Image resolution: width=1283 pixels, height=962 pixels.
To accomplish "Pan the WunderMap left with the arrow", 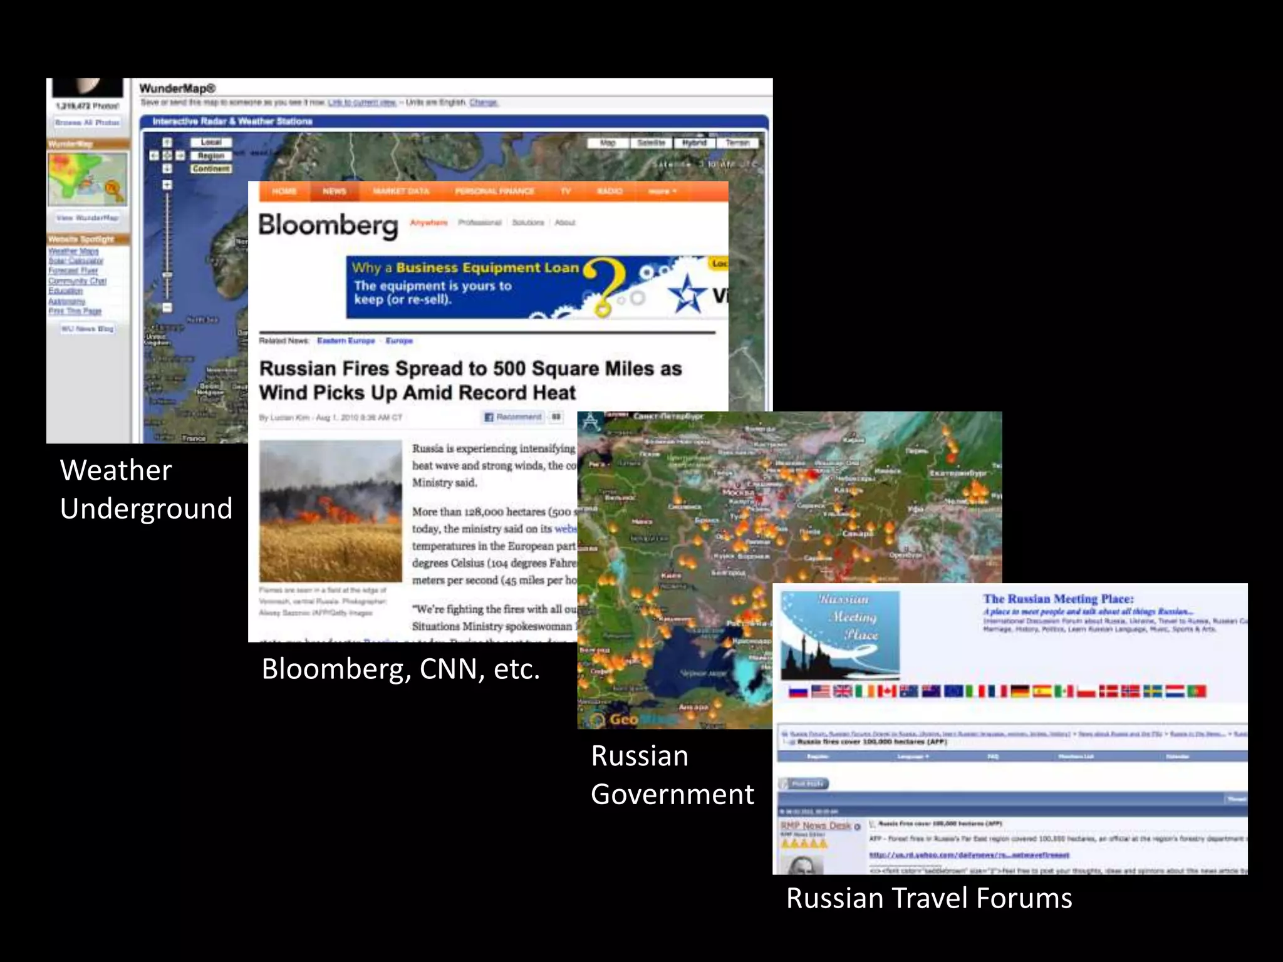I will [154, 155].
